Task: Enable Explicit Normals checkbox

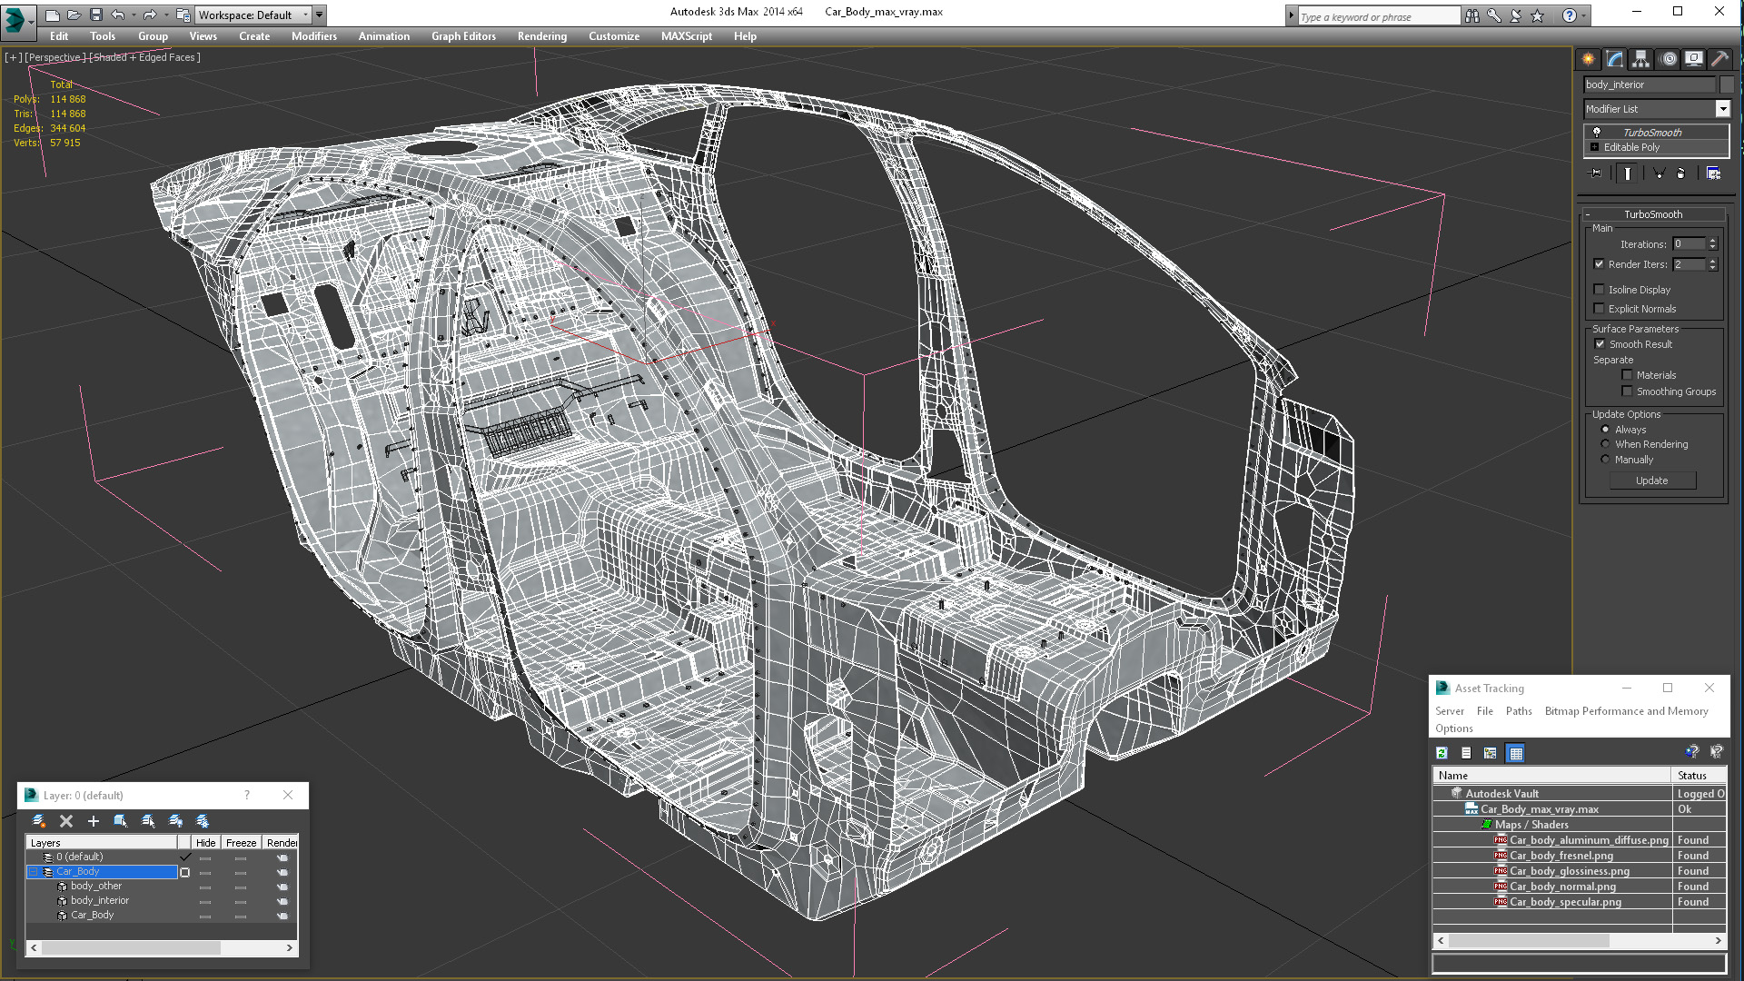Action: tap(1599, 309)
